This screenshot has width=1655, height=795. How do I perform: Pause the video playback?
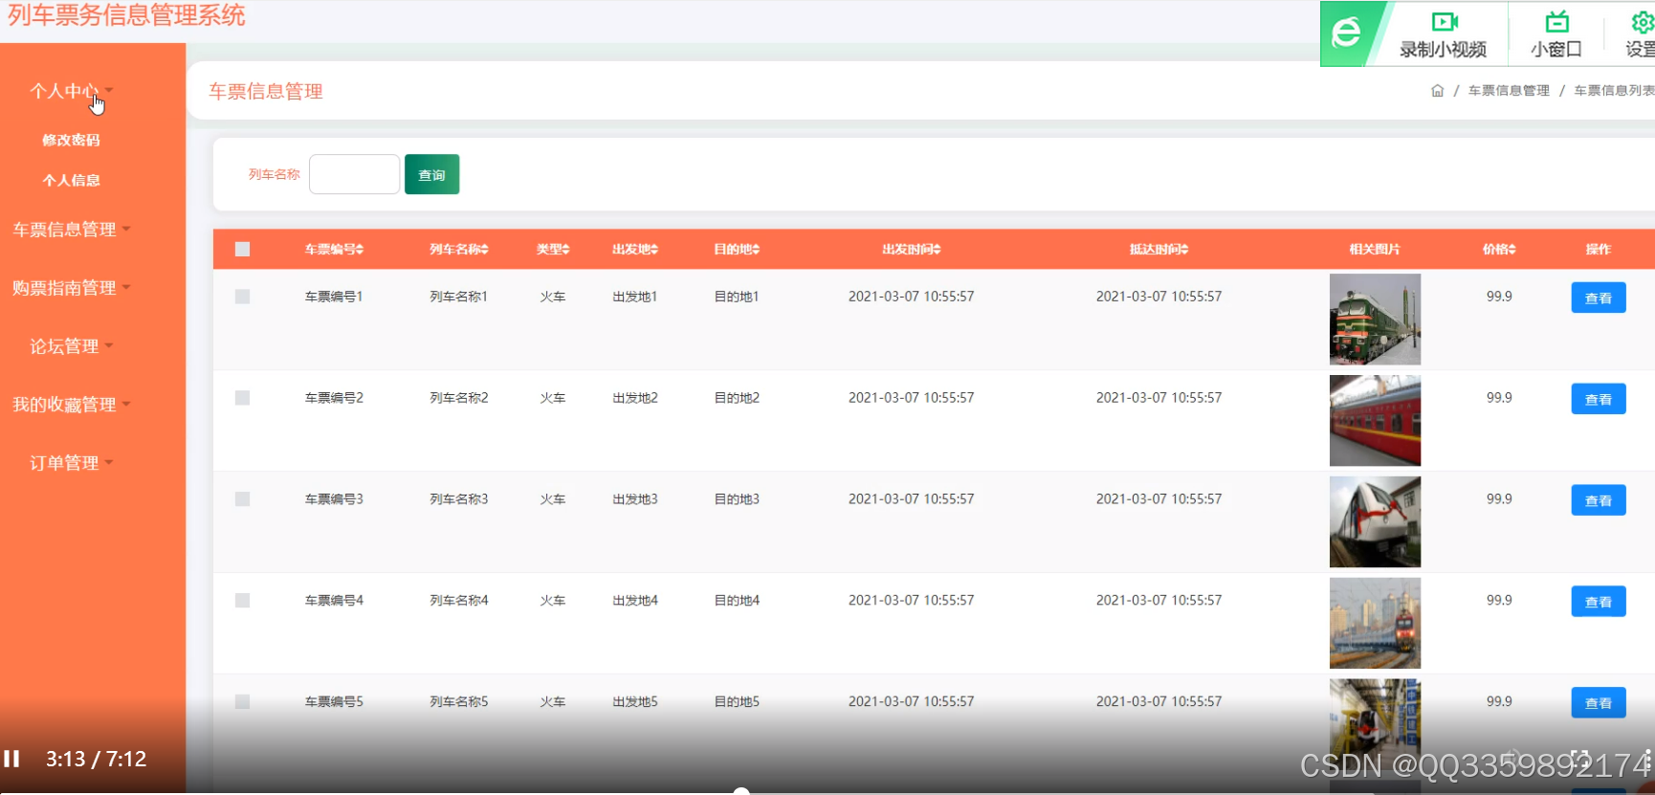coord(11,759)
